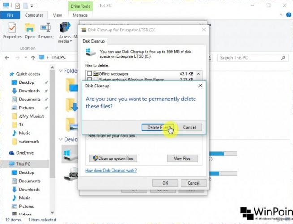The width and height of the screenshot is (293, 224).
Task: Select the Drive Tools contextual tab
Action: tap(80, 6)
